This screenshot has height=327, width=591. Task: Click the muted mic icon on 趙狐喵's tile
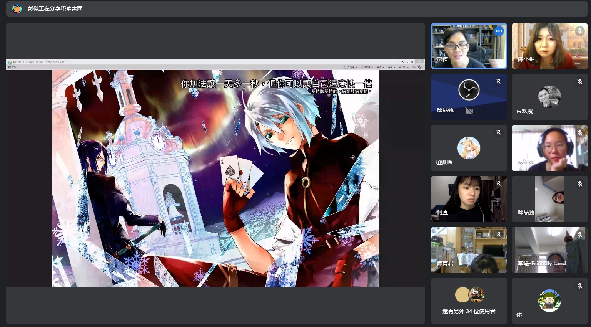click(x=499, y=133)
